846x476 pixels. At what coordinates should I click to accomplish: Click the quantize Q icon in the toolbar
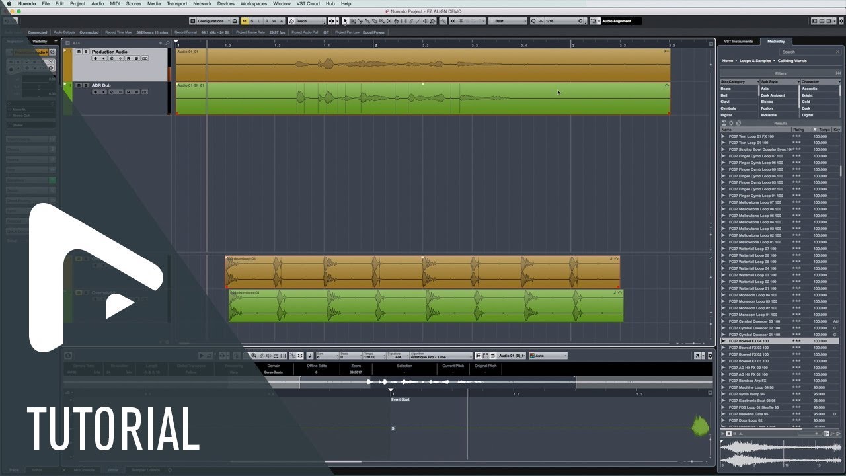pyautogui.click(x=533, y=21)
